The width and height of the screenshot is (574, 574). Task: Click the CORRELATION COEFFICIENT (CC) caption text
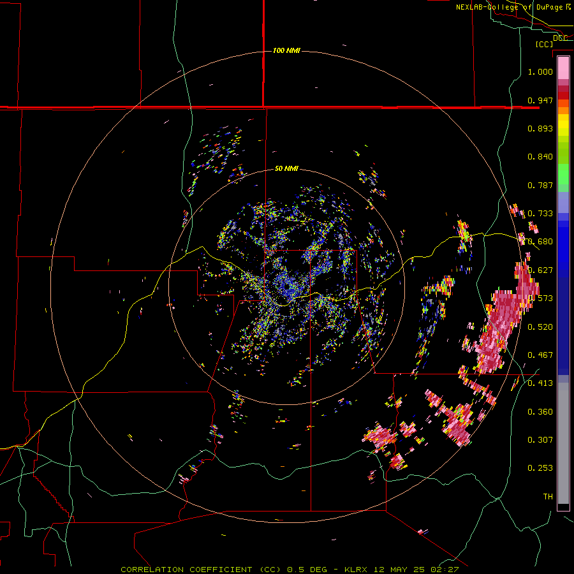[201, 570]
